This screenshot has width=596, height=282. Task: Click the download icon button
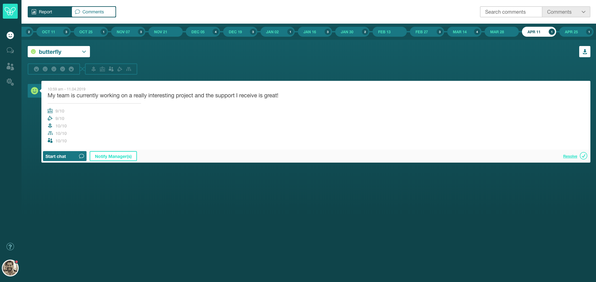coord(584,52)
